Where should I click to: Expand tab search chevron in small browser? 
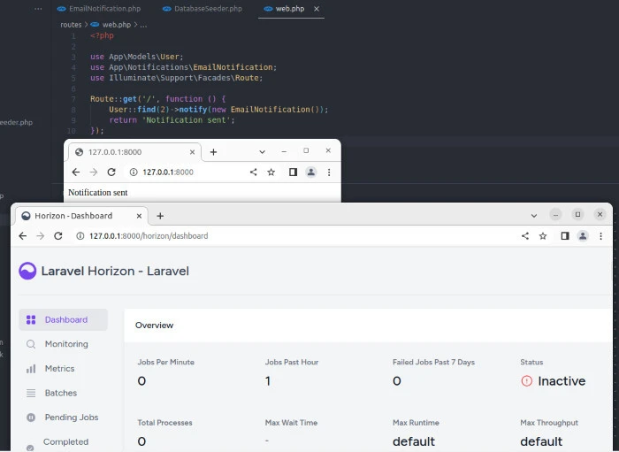click(262, 152)
